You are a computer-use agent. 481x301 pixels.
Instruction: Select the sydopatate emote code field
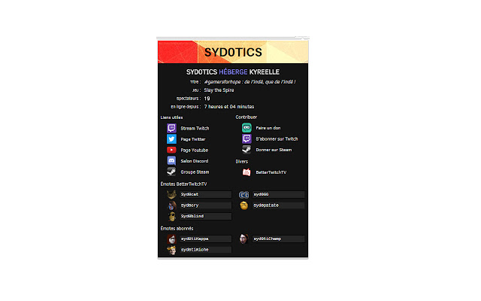click(x=278, y=205)
